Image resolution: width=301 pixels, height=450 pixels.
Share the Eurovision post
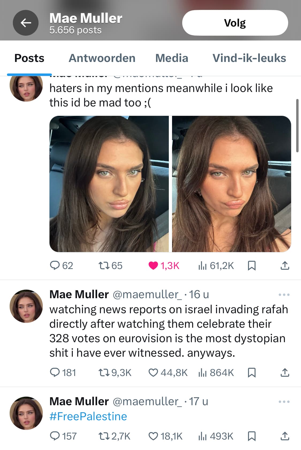[x=285, y=372]
